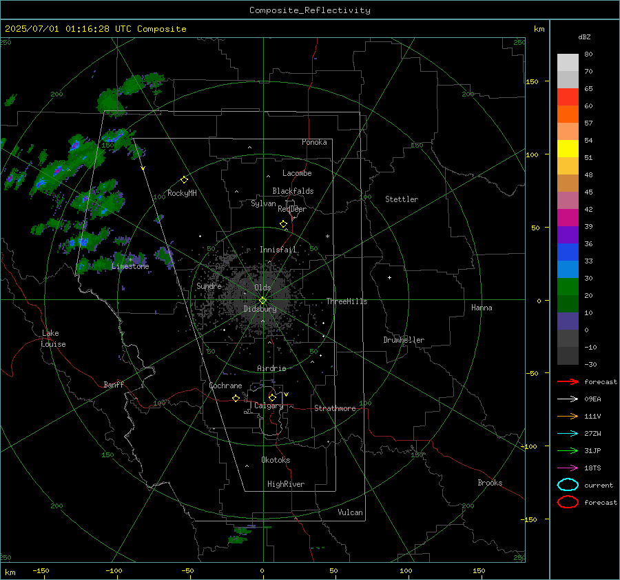This screenshot has width=620, height=580.
Task: Click the top-right yellow km axis label
Action: 539,29
